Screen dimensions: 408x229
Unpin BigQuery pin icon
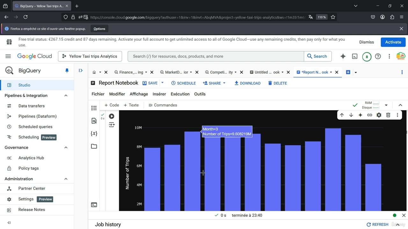click(67, 71)
